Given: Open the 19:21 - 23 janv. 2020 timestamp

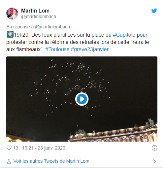Looking at the screenshot, I should tap(44, 148).
